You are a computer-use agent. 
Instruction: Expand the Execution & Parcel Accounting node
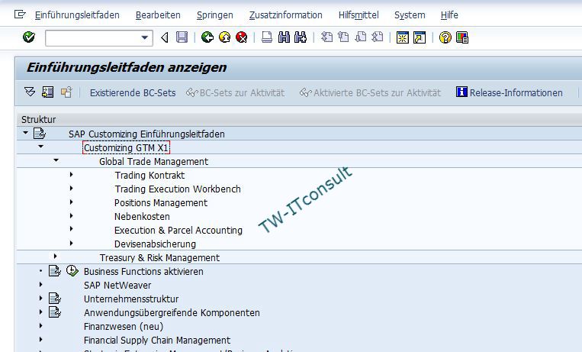click(71, 229)
